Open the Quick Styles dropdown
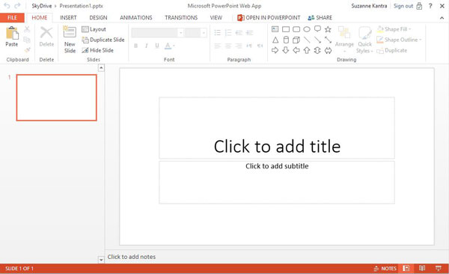449x274 pixels. [365, 40]
